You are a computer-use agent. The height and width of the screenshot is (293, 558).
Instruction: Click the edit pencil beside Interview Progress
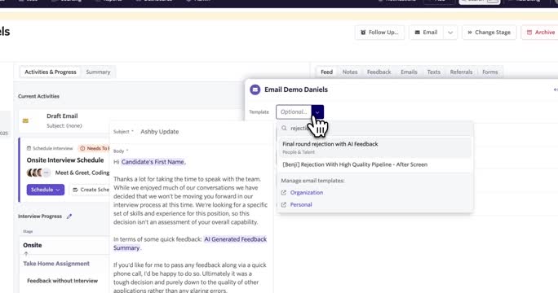69,216
